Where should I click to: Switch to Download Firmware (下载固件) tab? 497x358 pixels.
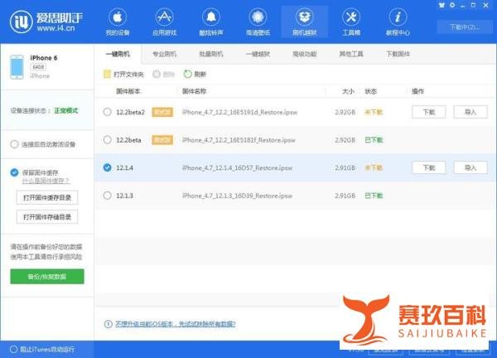(x=398, y=54)
